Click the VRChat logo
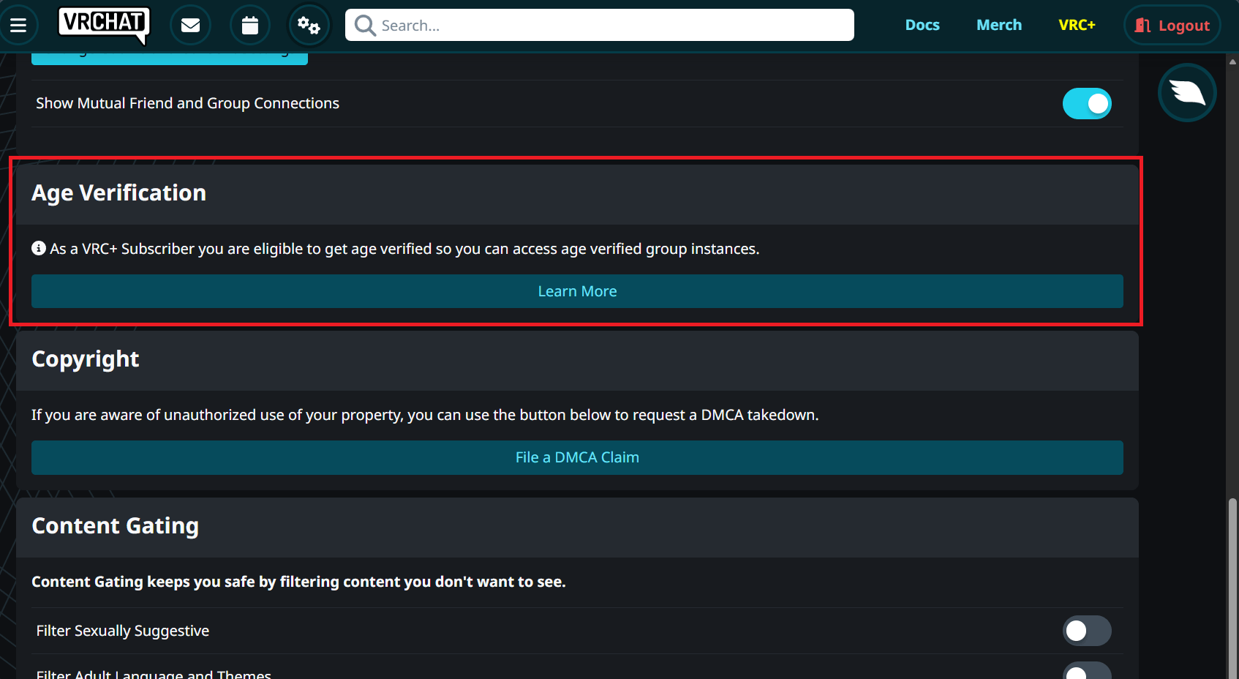This screenshot has height=679, width=1239. (x=104, y=24)
